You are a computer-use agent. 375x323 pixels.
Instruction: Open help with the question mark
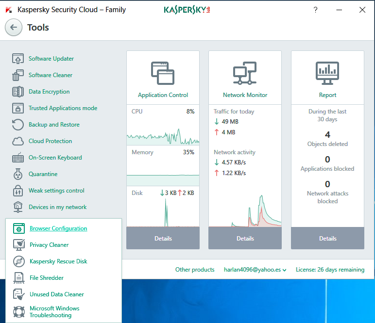316,10
